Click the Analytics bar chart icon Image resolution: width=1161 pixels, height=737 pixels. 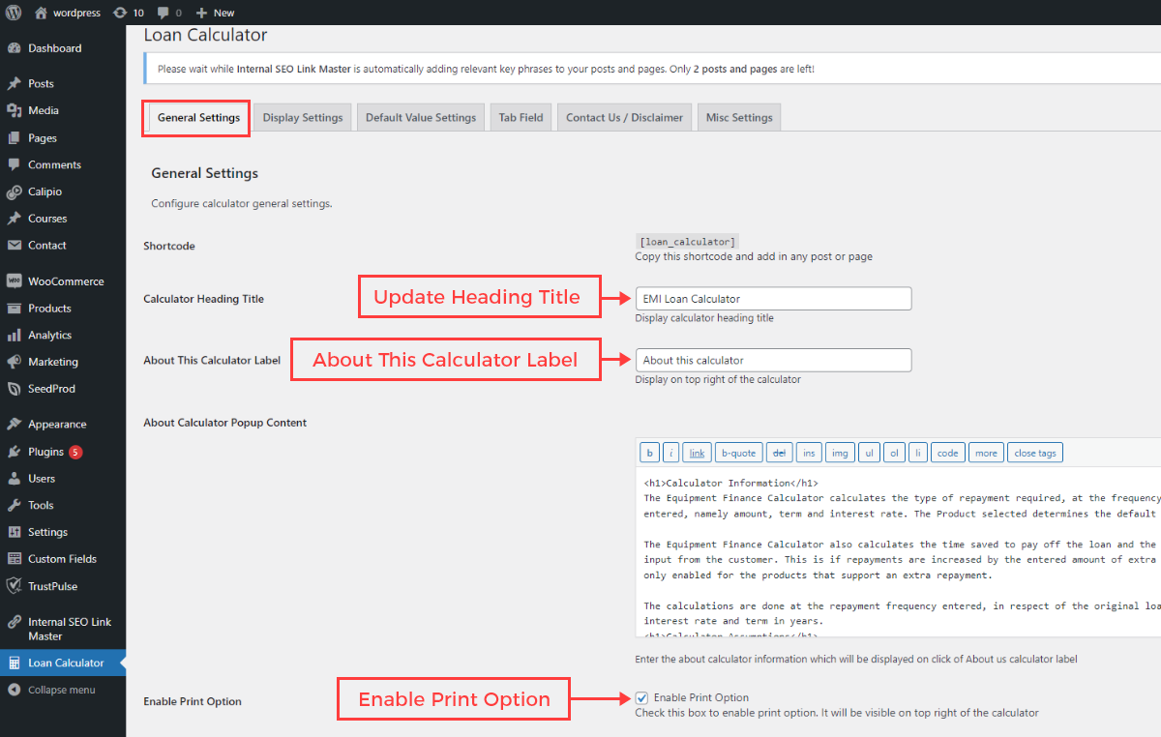[14, 336]
